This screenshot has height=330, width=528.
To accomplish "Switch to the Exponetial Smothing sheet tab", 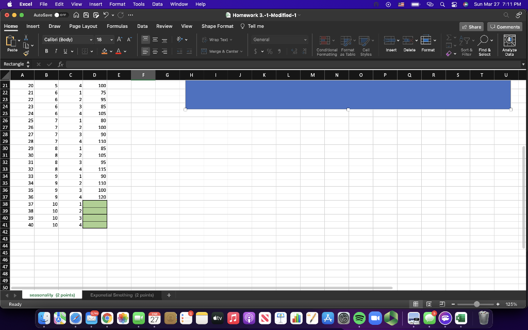I will click(122, 295).
